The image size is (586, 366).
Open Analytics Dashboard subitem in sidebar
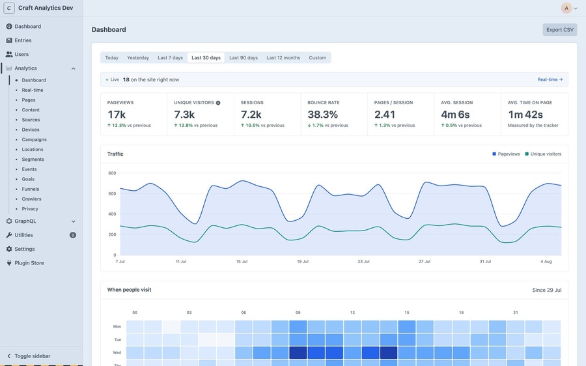(x=34, y=80)
